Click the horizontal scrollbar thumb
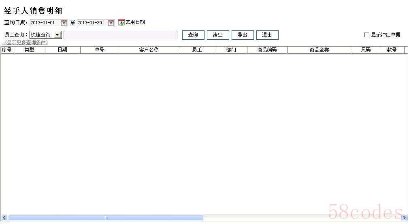Image resolution: width=409 pixels, height=224 pixels. pyautogui.click(x=106, y=218)
